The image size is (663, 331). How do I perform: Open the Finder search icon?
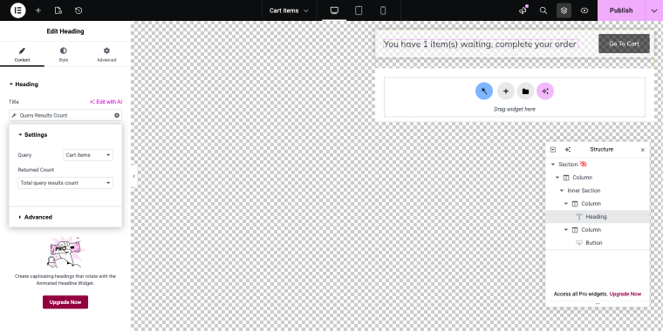tap(543, 10)
